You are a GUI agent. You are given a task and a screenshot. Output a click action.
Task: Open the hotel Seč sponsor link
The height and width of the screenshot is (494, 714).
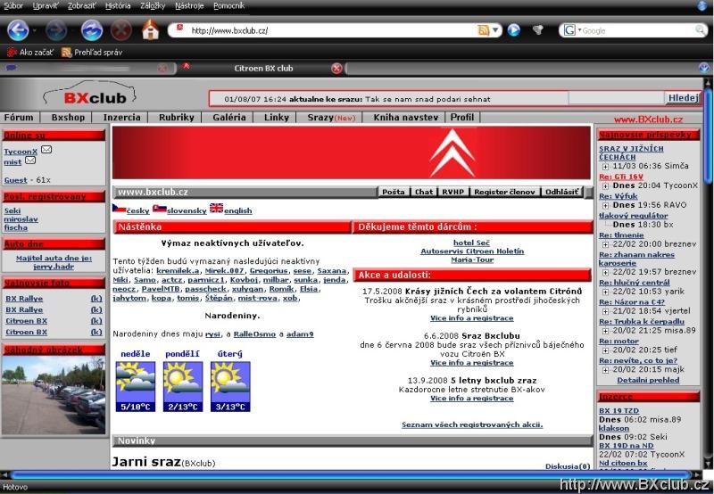tap(471, 243)
